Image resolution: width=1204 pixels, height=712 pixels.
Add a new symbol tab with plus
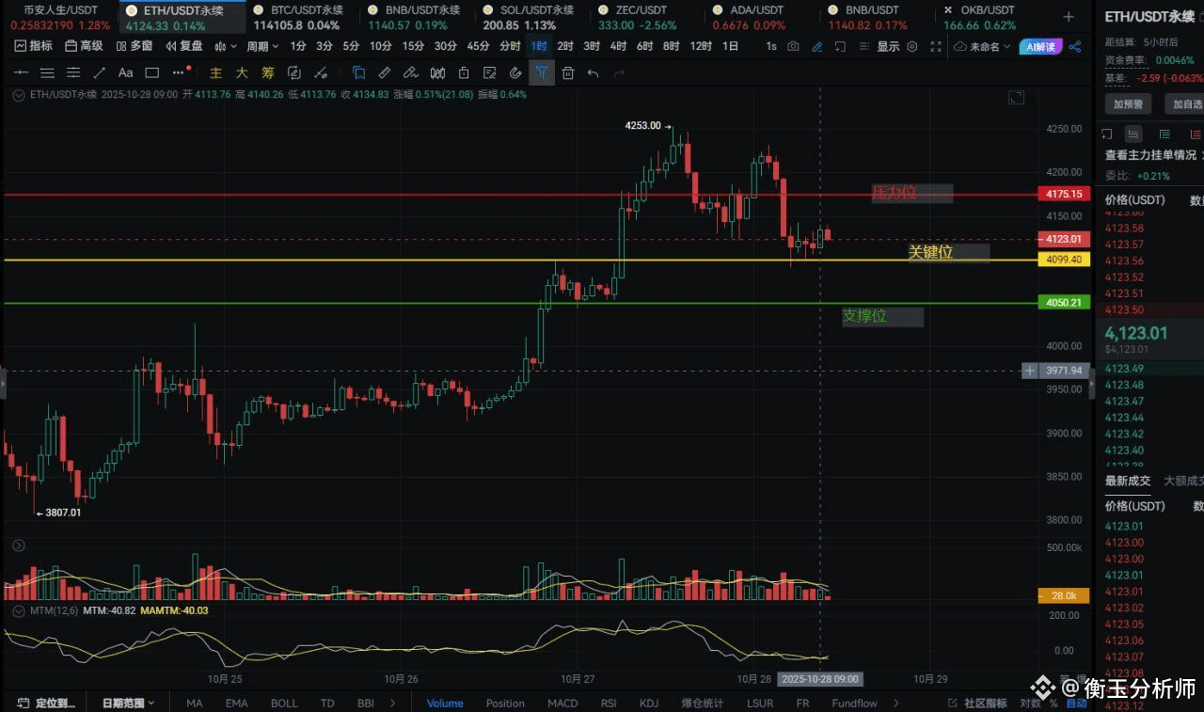click(1068, 16)
